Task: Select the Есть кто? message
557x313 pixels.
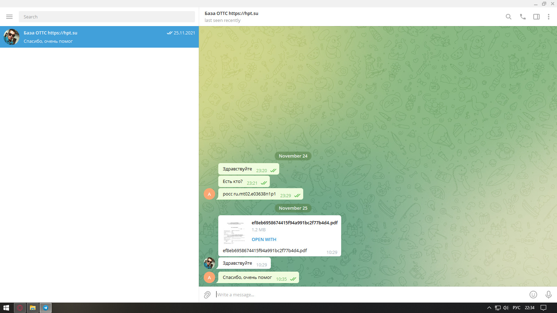Action: click(x=244, y=182)
